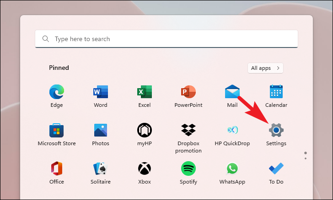Open the To Do app
Image resolution: width=333 pixels, height=200 pixels.
[276, 173]
